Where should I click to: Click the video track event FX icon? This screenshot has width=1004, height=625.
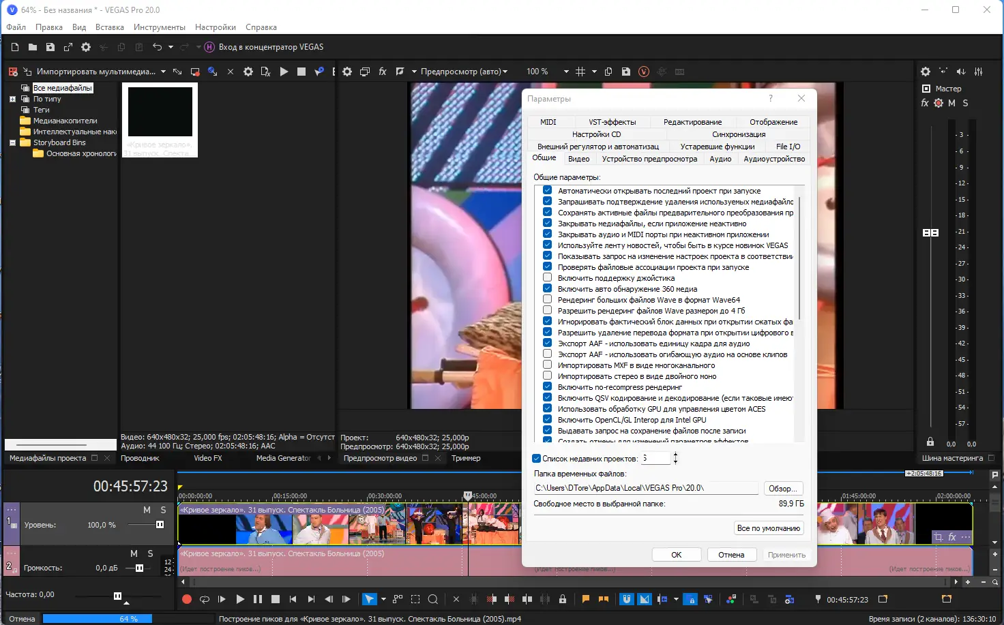pos(952,537)
